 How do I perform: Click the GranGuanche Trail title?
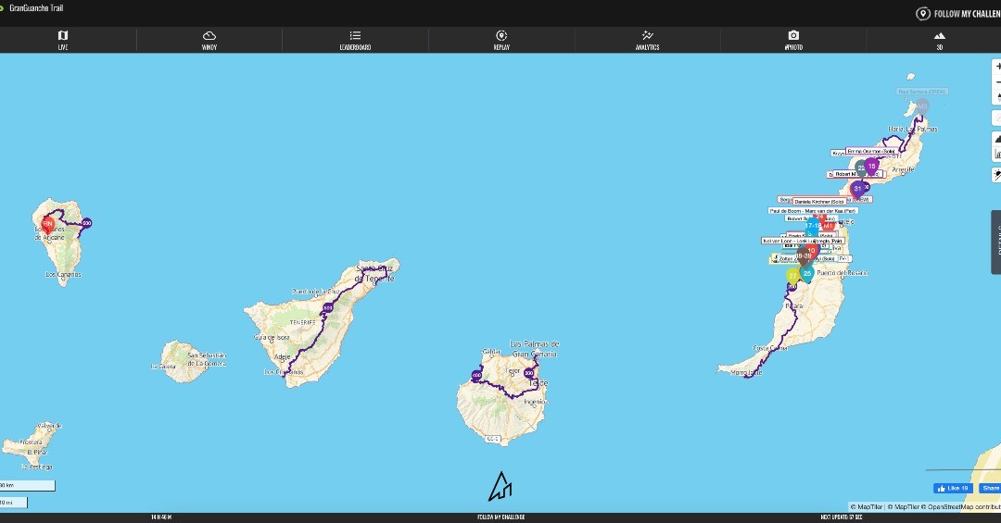click(36, 8)
